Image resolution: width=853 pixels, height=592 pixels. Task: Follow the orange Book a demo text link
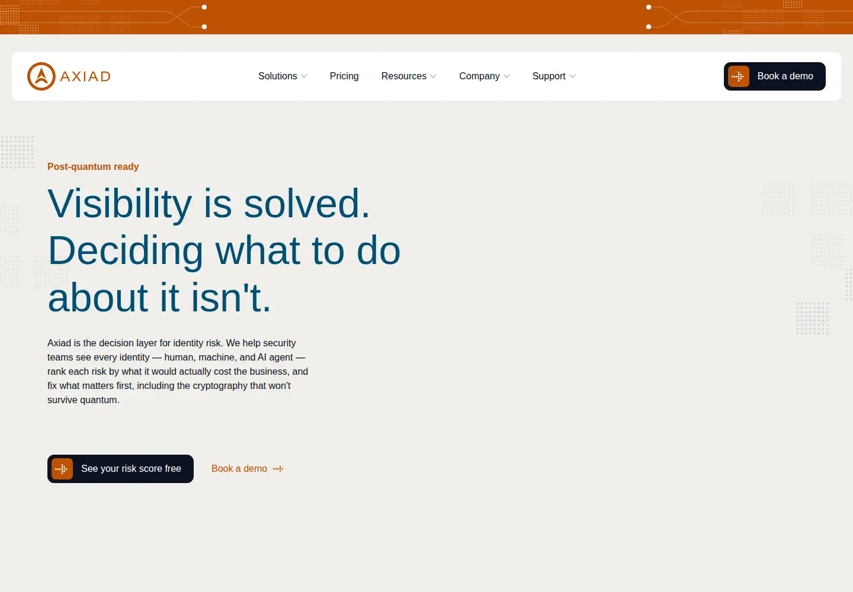239,469
